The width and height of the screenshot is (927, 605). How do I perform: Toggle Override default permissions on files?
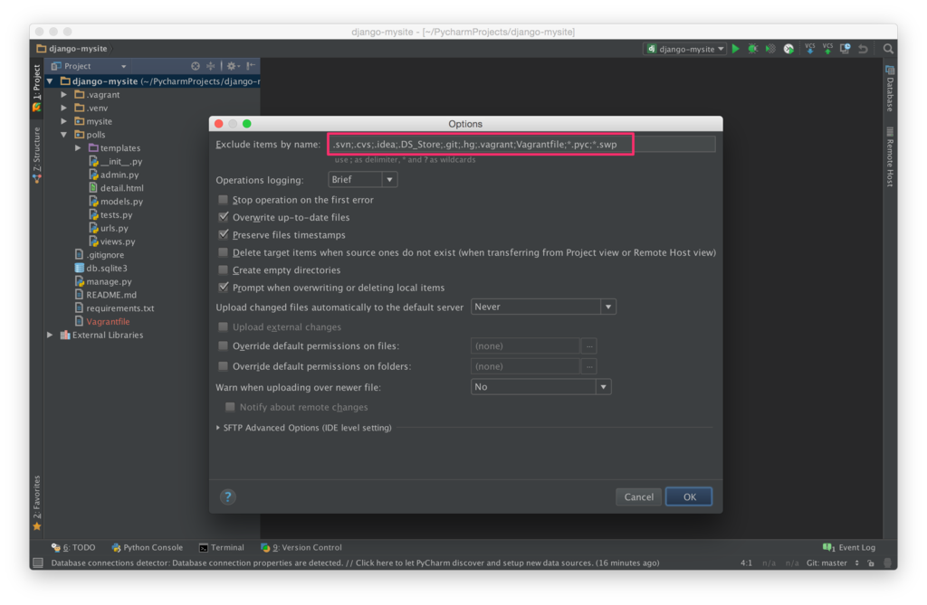223,346
